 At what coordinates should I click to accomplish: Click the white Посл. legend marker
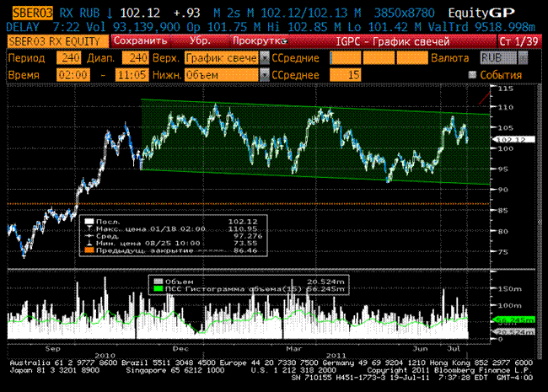[x=89, y=222]
